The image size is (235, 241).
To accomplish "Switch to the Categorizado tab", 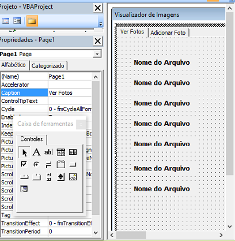I will (x=48, y=66).
